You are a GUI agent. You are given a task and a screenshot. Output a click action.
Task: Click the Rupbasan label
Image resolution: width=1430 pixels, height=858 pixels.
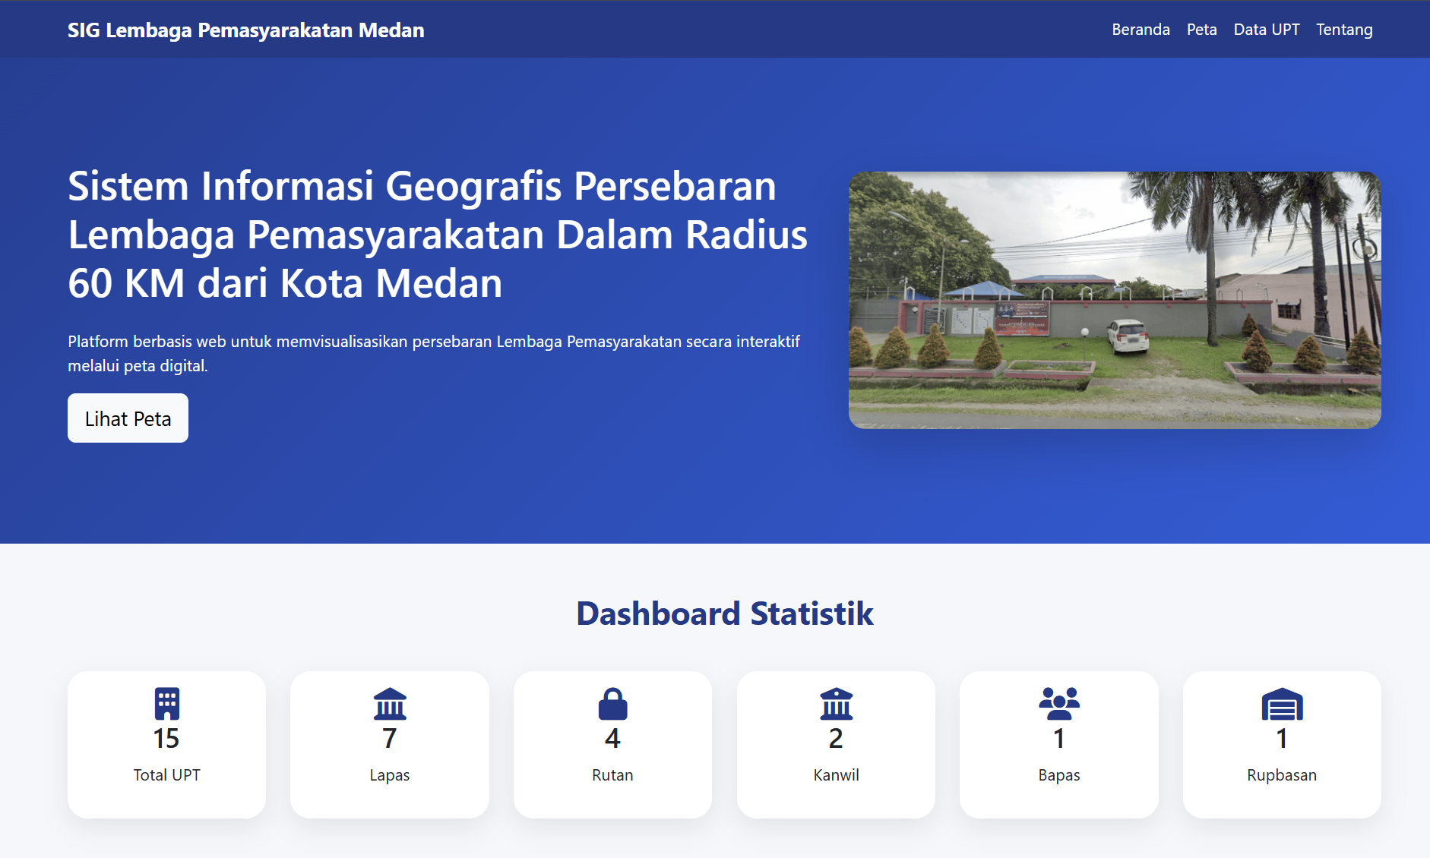click(1282, 775)
